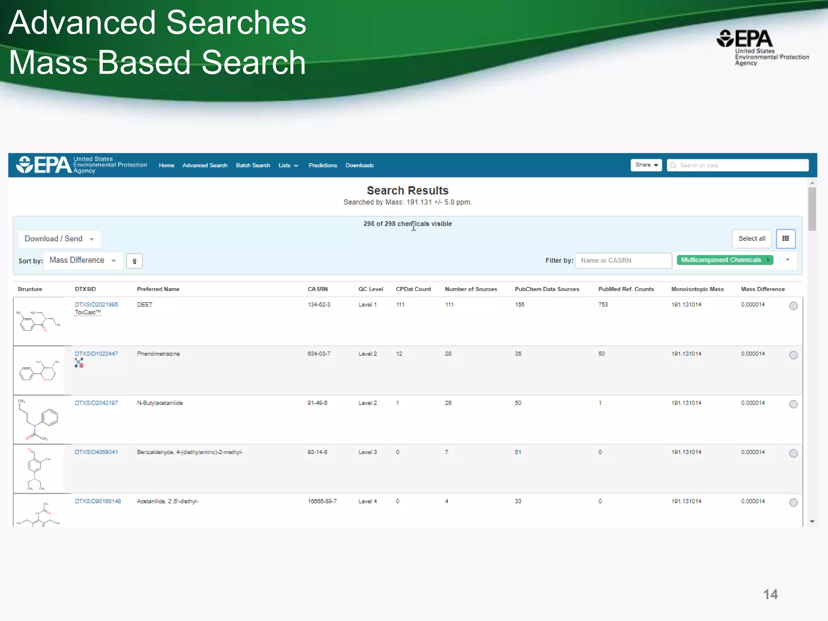Click CASRN value 134-62-3
This screenshot has height=621, width=828.
[319, 304]
